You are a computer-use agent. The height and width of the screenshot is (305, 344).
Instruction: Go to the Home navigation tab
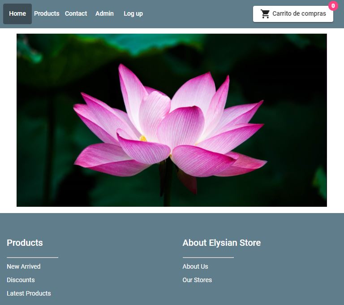click(x=17, y=14)
